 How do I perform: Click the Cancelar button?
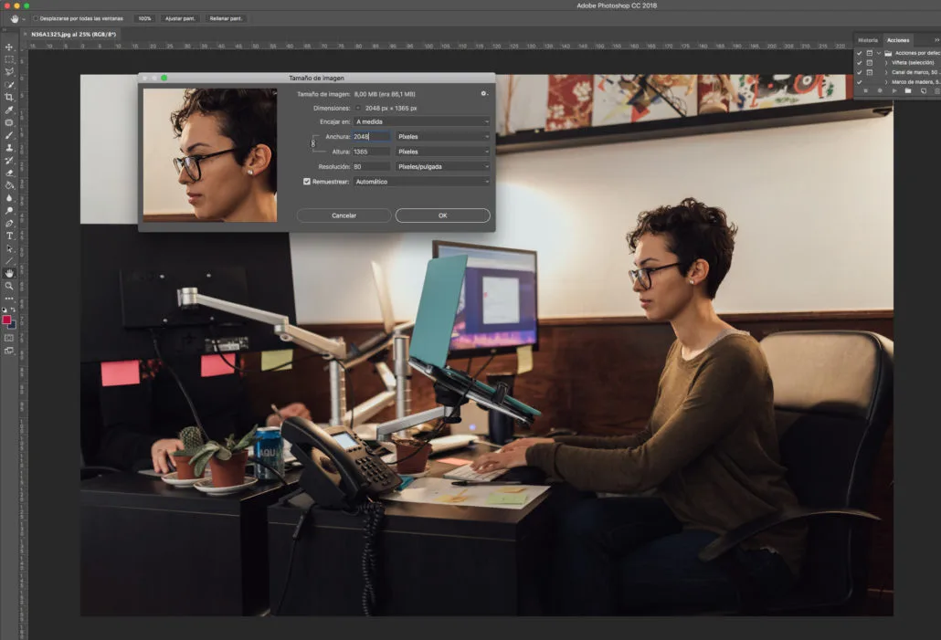click(343, 215)
